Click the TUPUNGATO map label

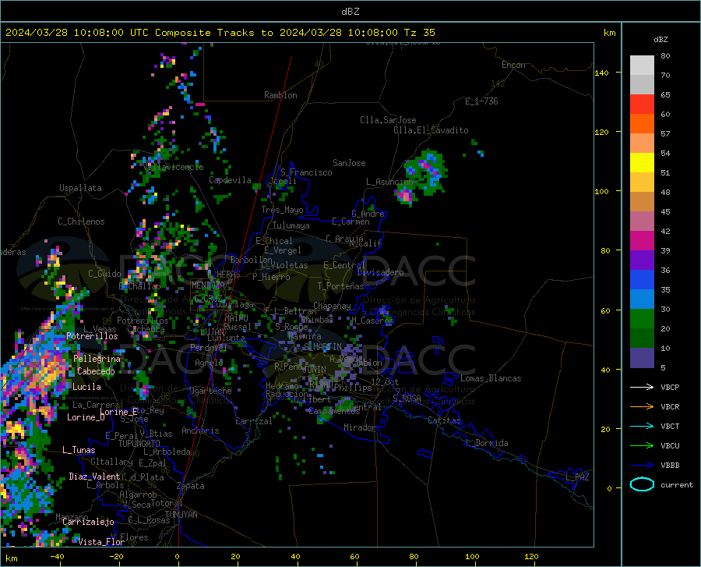[139, 444]
